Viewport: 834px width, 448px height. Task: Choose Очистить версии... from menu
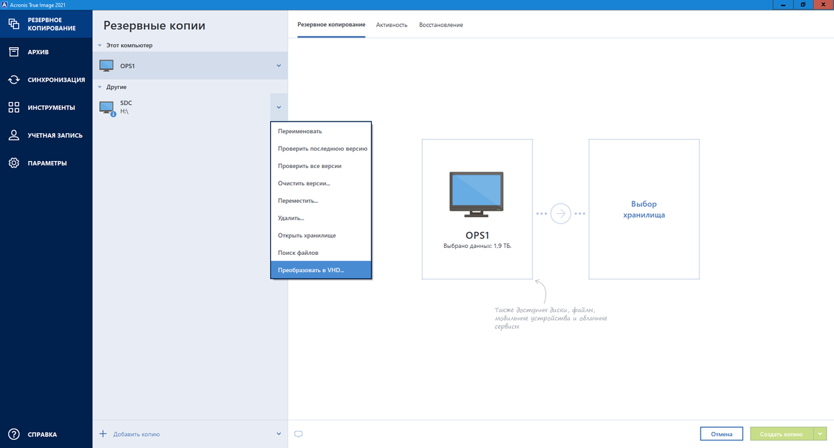(x=321, y=183)
